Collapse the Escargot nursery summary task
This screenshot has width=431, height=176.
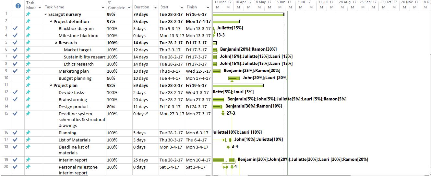coord(45,15)
